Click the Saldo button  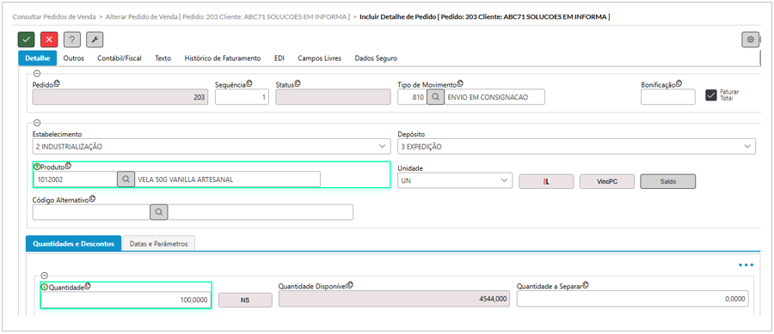[x=668, y=181]
